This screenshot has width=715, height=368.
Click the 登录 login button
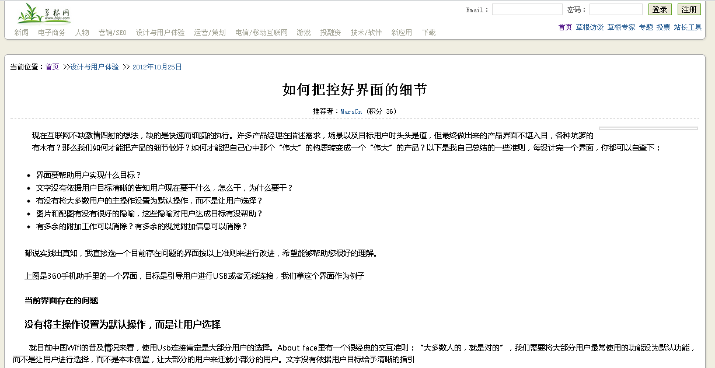pyautogui.click(x=660, y=9)
